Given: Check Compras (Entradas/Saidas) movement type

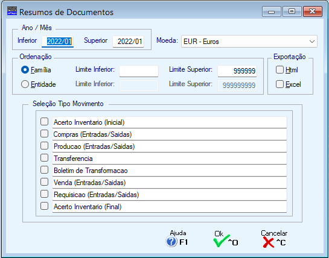Looking at the screenshot, I should tap(44, 134).
